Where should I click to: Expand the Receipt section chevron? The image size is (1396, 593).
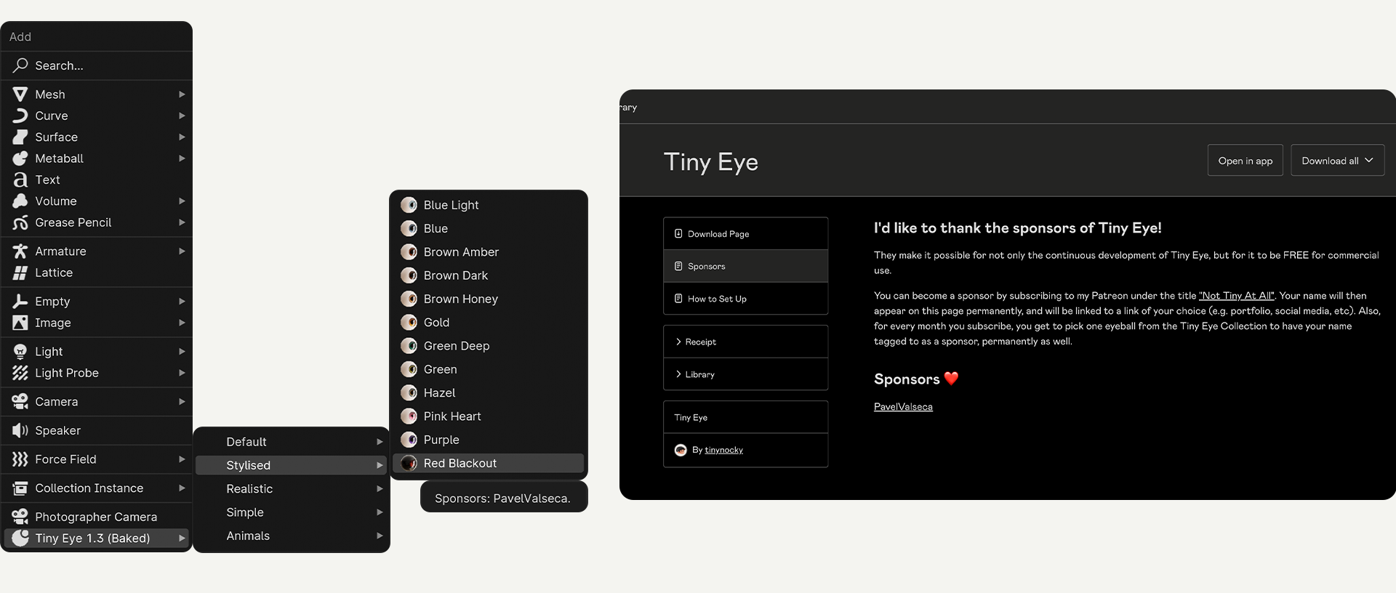(678, 342)
